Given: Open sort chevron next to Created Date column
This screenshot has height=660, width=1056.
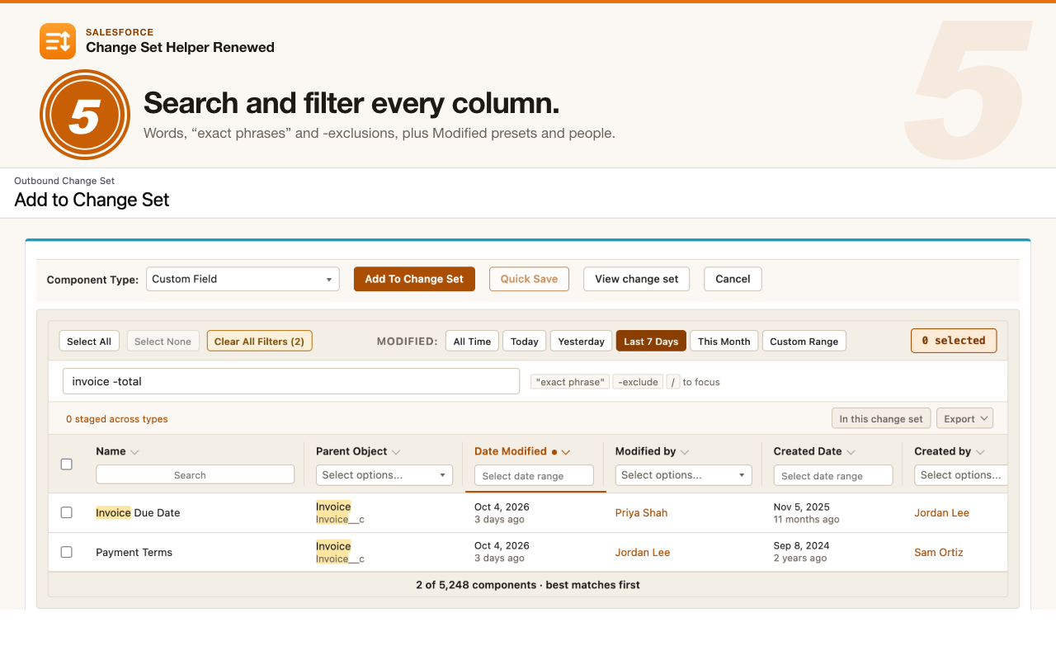Looking at the screenshot, I should 851,452.
